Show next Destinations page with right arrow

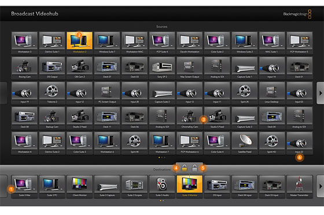[321, 186]
